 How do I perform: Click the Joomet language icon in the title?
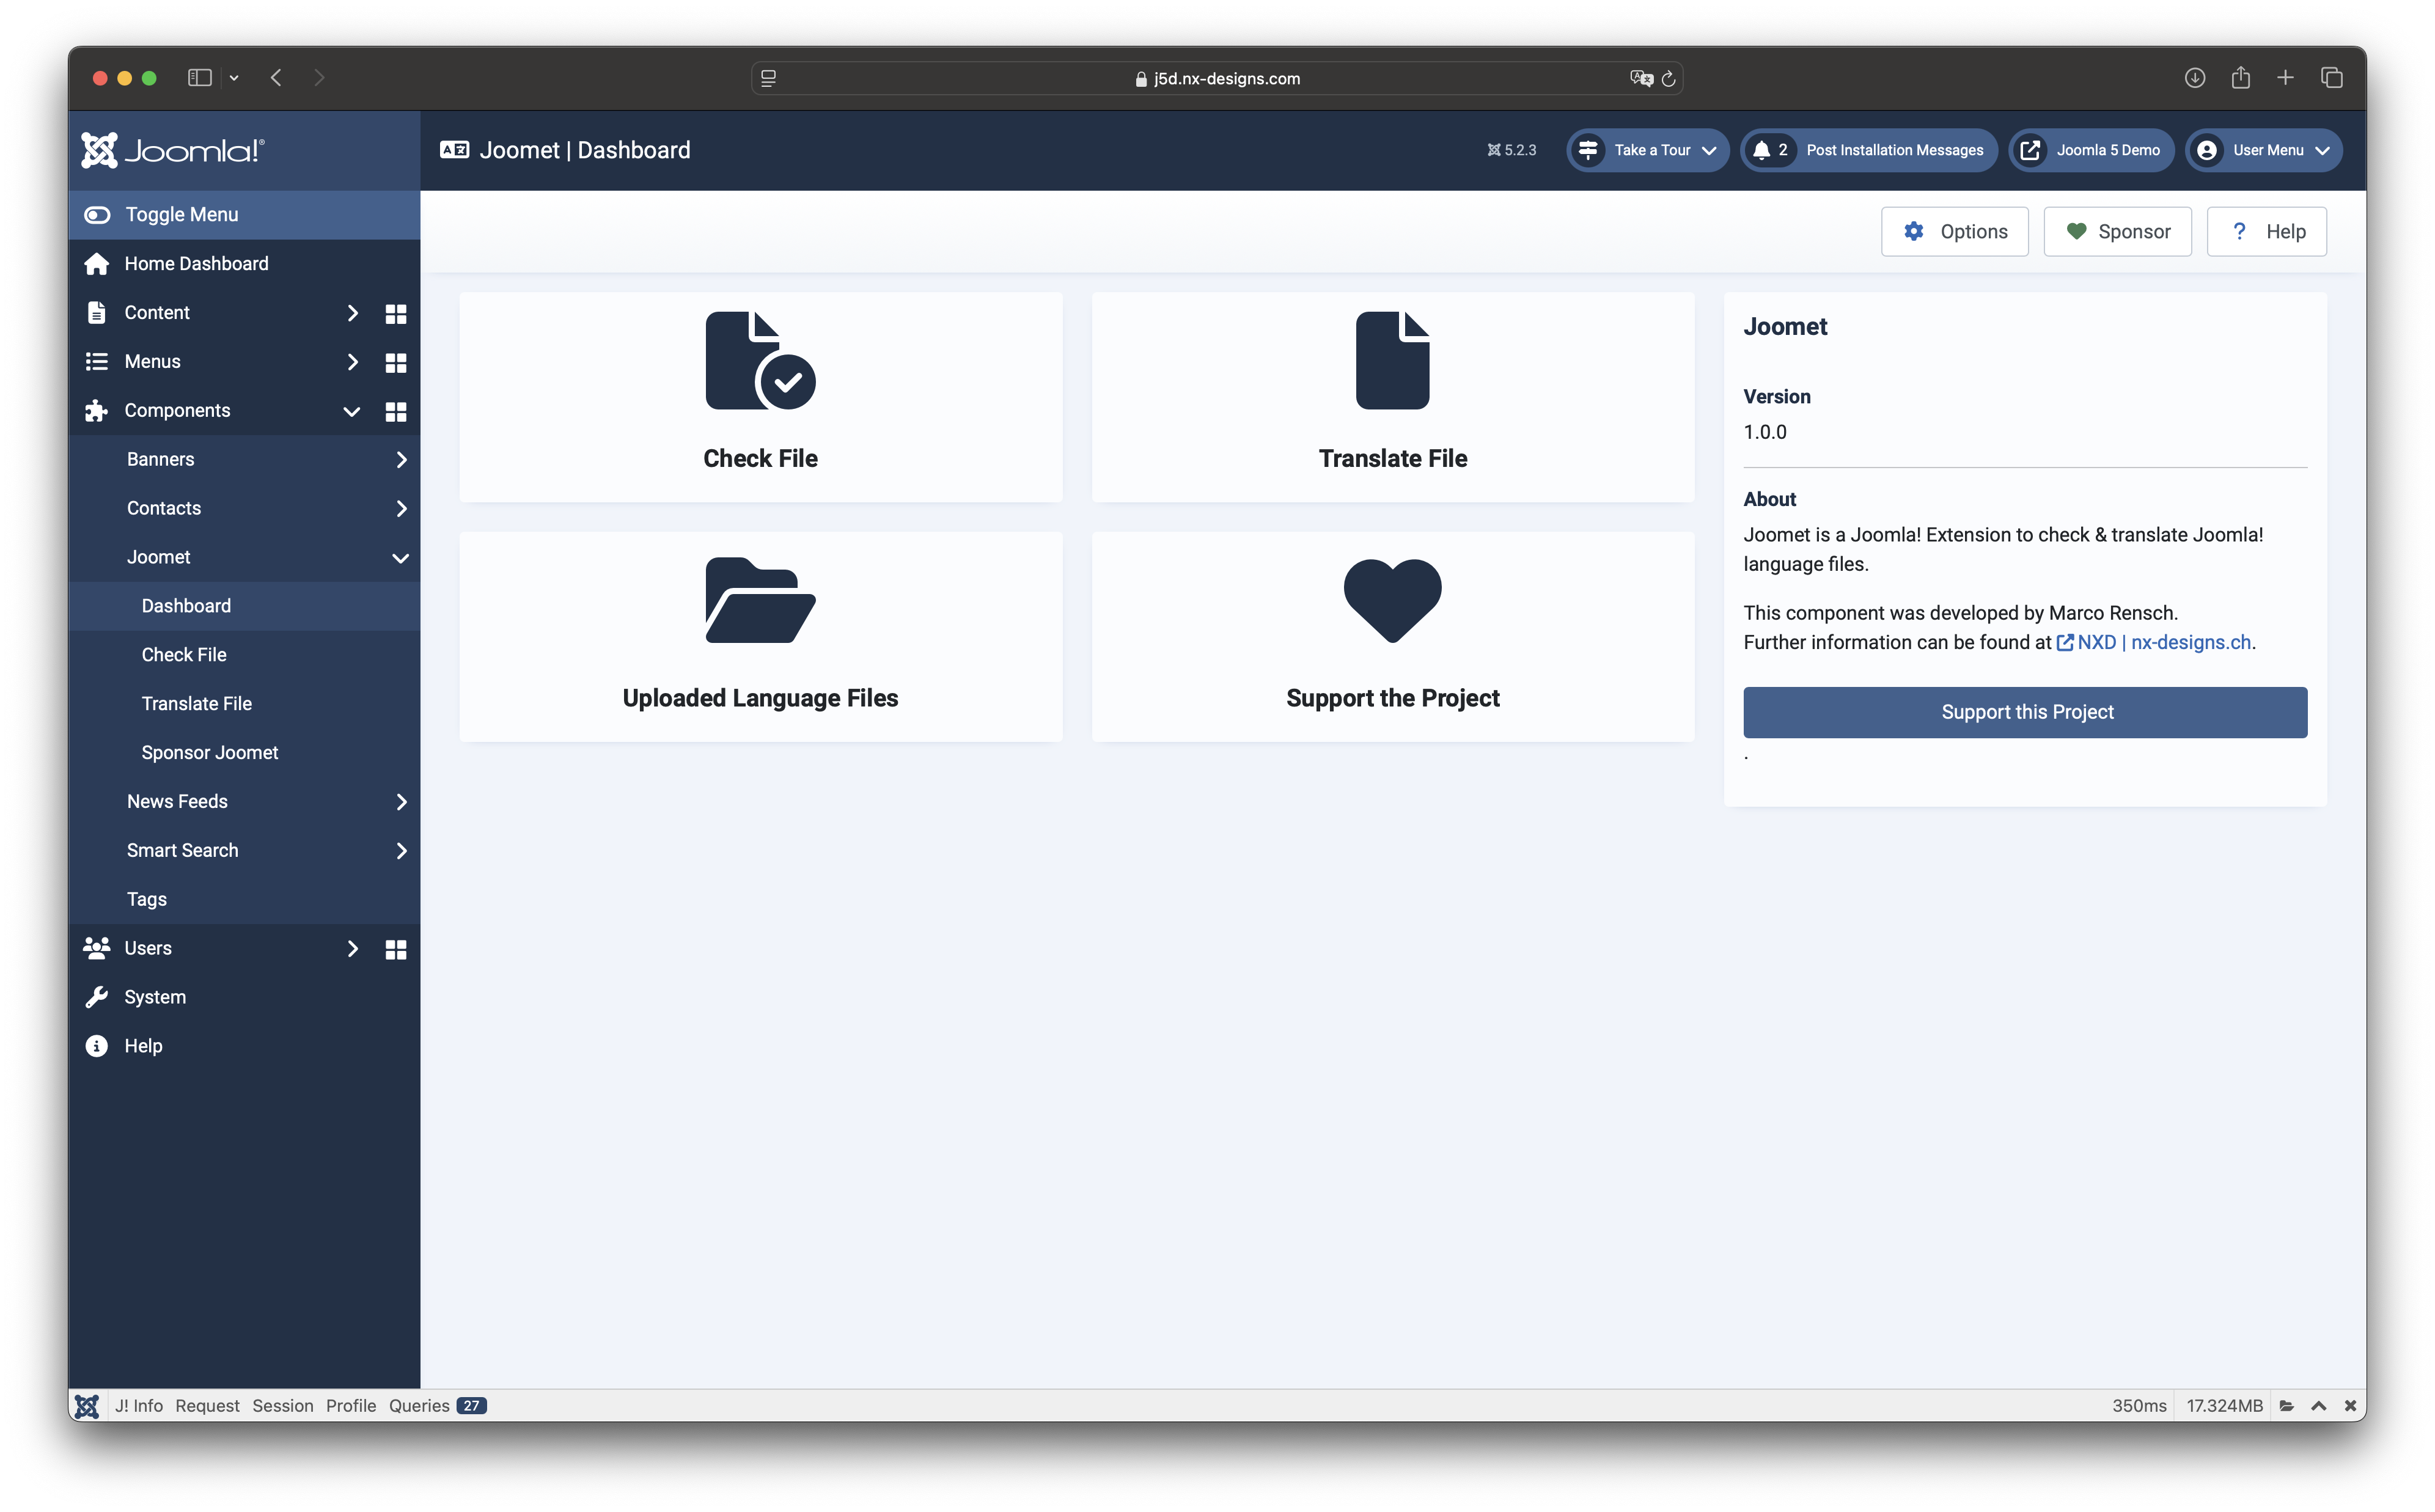coord(455,150)
